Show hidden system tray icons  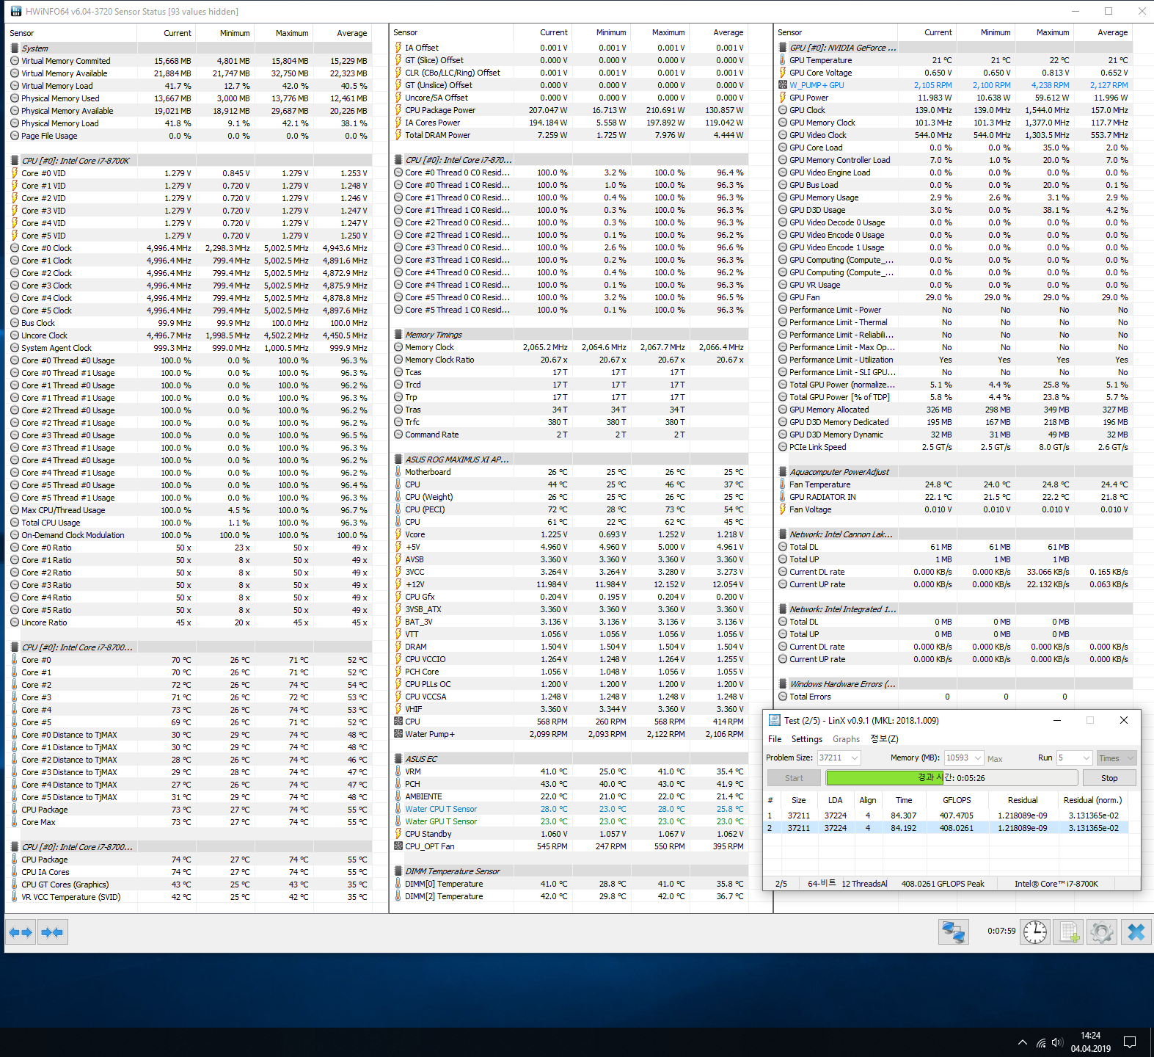click(x=1022, y=1042)
